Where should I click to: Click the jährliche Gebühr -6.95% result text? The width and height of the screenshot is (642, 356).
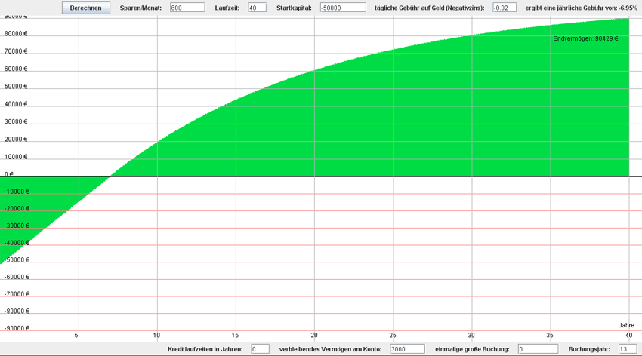coord(581,8)
